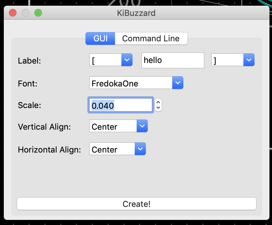Switch to the Command Line tab
The width and height of the screenshot is (272, 225).
click(x=151, y=38)
